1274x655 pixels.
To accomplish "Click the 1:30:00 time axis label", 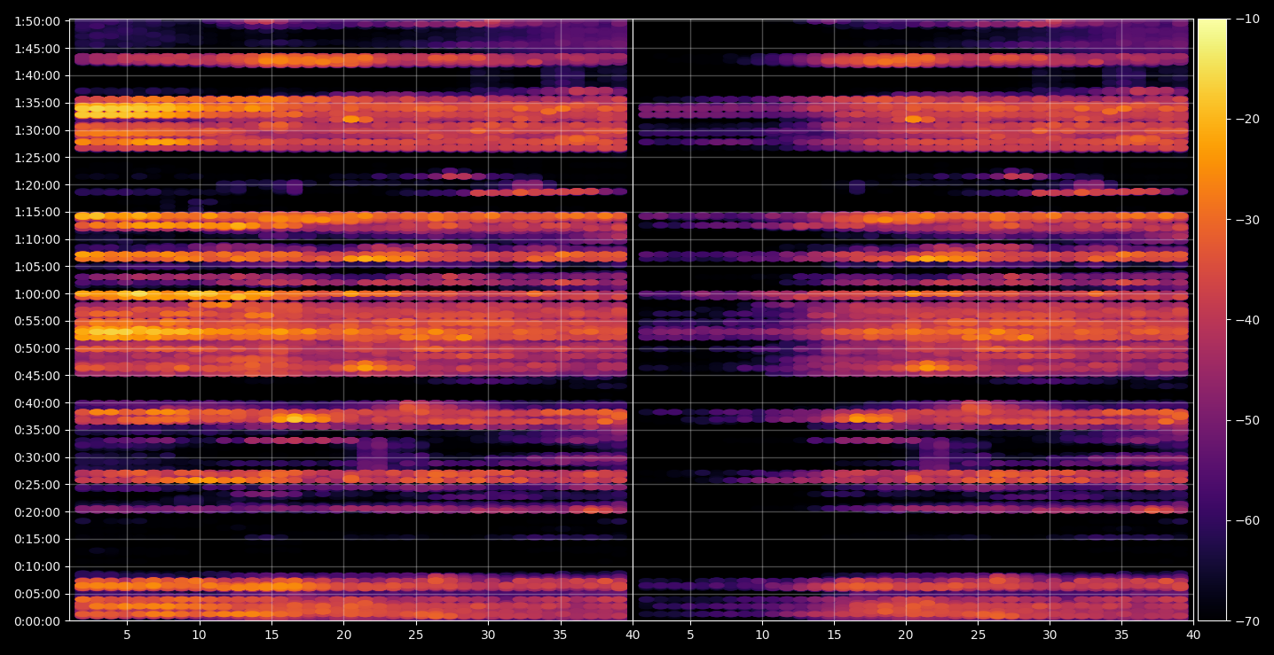I will 37,130.
